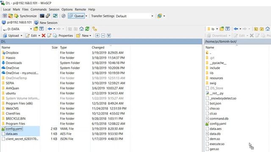
Task: Click the remote Root Directory icon
Action: click(262, 29)
